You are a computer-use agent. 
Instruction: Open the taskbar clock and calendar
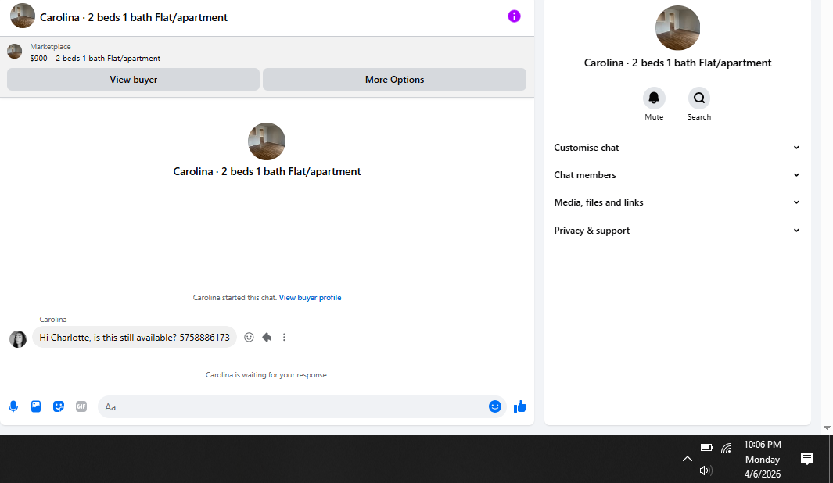click(763, 459)
